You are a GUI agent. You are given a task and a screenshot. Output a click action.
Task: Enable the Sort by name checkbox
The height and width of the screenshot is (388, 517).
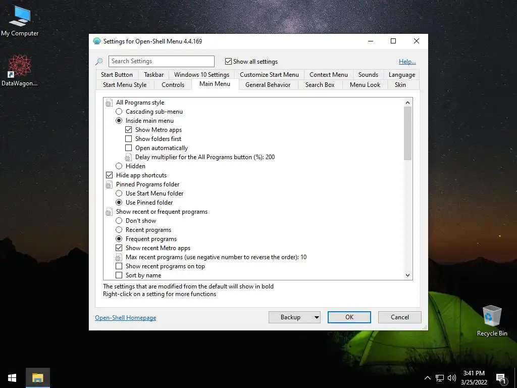tap(119, 275)
